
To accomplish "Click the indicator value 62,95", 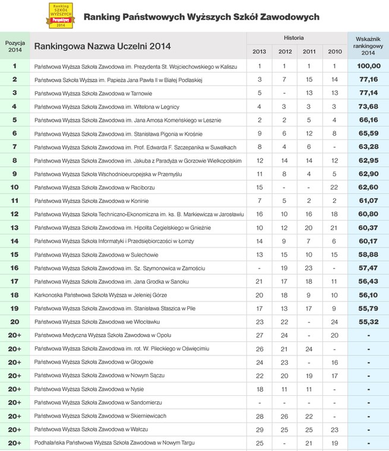I will coord(369,160).
